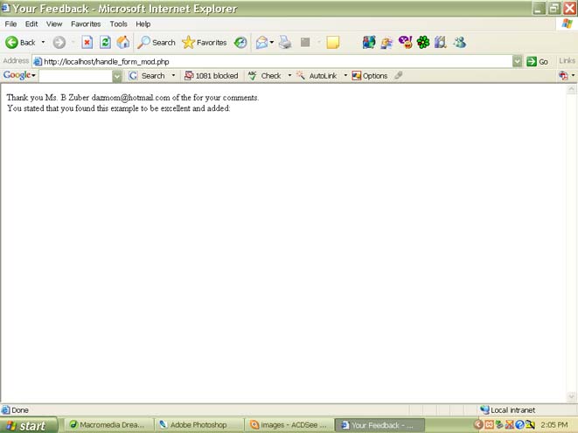Click the Links toolbar label
The width and height of the screenshot is (578, 433).
[x=567, y=61]
